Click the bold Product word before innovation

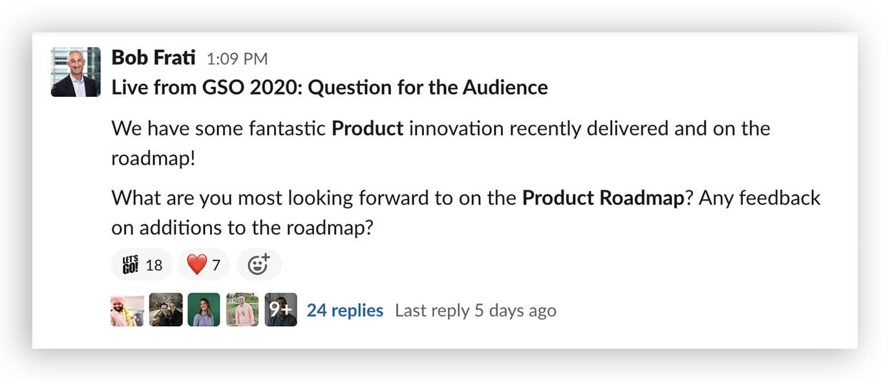368,129
